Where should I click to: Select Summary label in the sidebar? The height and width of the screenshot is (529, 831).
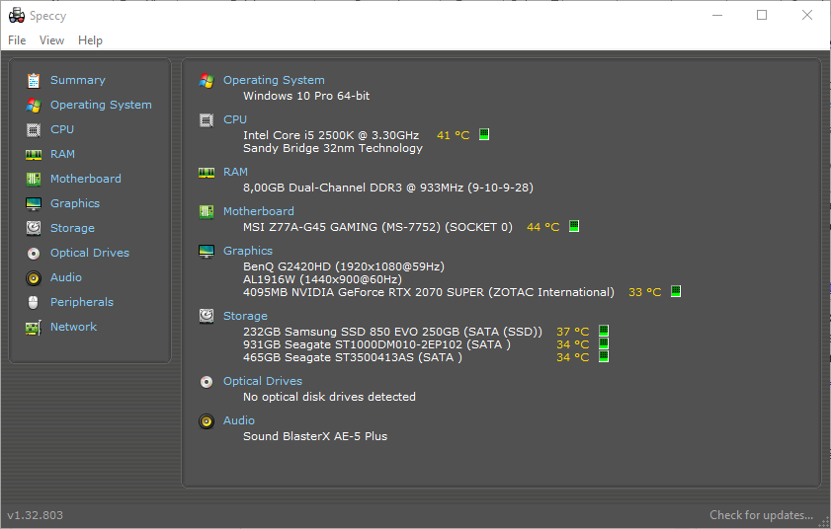tap(78, 81)
